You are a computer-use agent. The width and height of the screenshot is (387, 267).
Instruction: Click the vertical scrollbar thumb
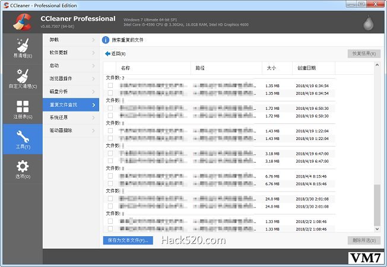(377, 205)
